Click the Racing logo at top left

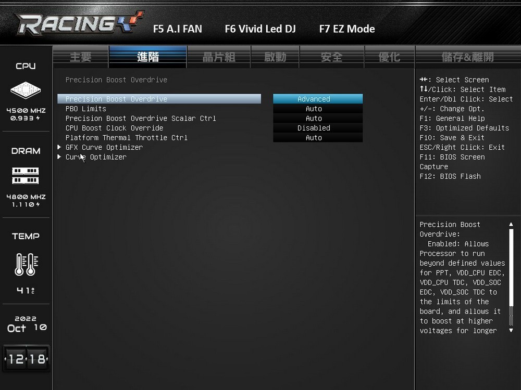coord(79,23)
